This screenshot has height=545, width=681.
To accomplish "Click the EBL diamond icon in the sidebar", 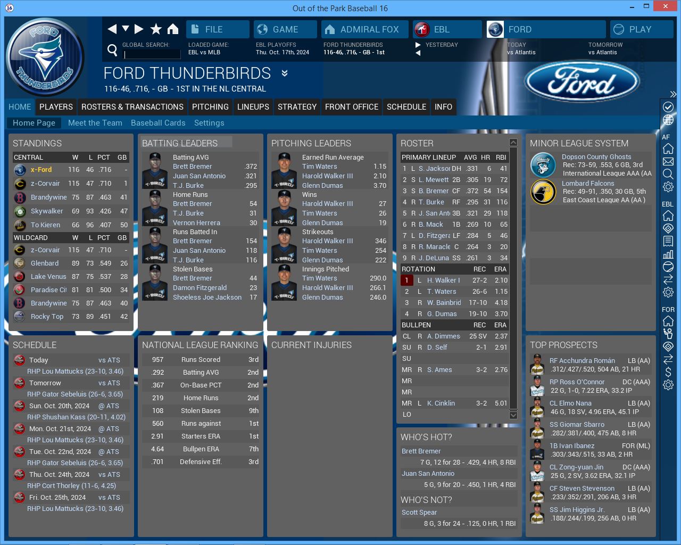I will 668,228.
